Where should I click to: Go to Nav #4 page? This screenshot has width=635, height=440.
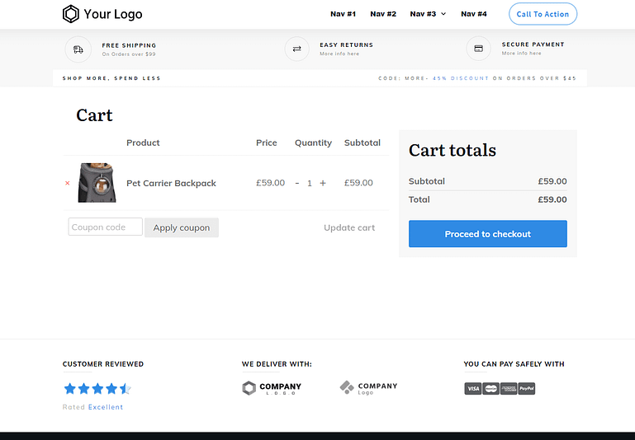coord(474,14)
